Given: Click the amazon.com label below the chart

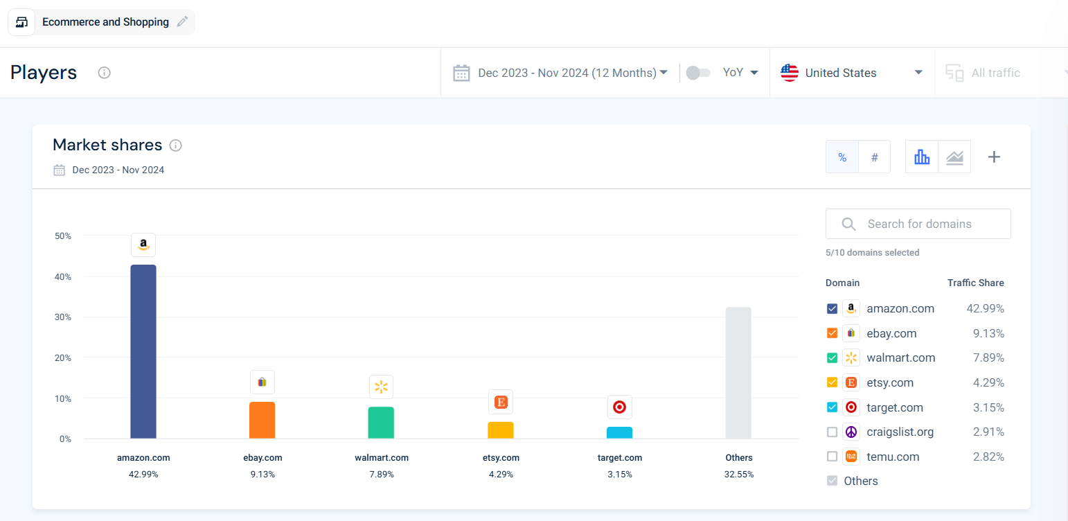Looking at the screenshot, I should [x=143, y=457].
